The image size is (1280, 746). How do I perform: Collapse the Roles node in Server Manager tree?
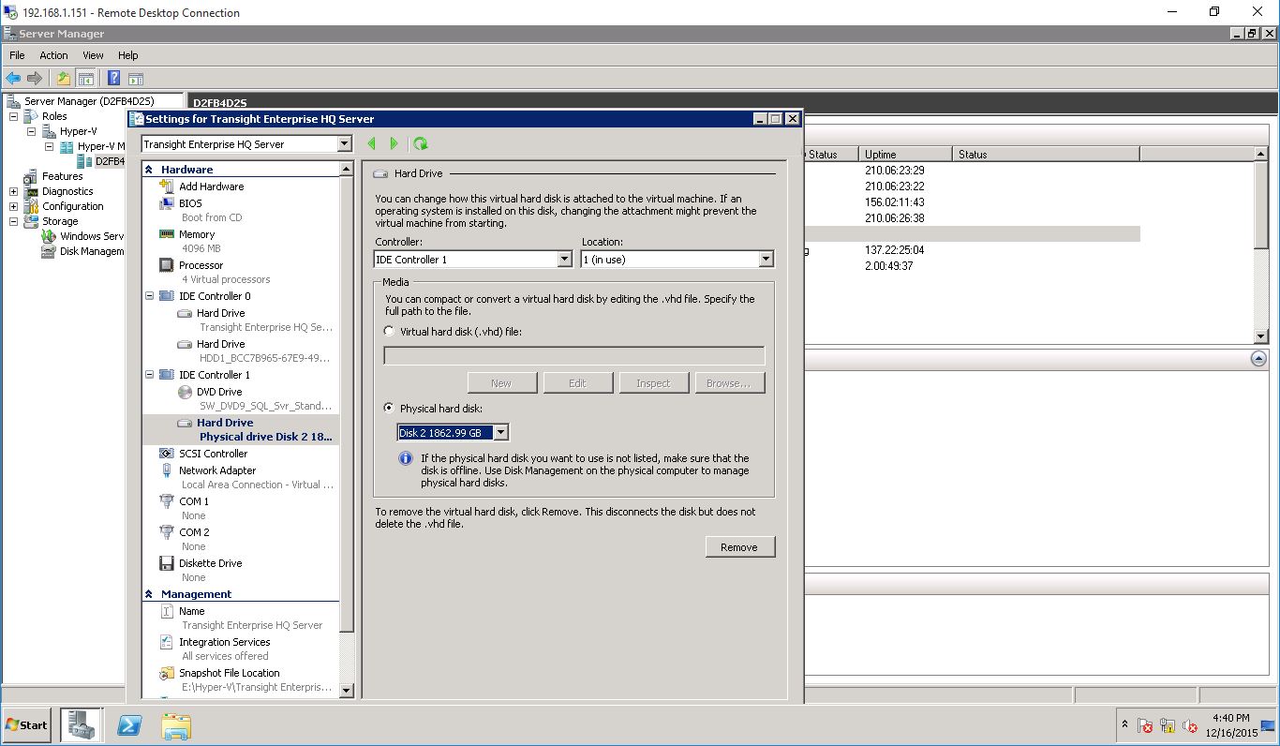[x=14, y=116]
